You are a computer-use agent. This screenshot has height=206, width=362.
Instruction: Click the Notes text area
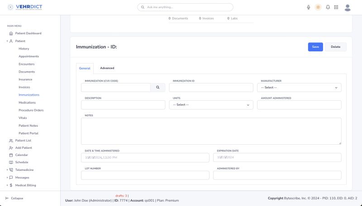point(211,131)
